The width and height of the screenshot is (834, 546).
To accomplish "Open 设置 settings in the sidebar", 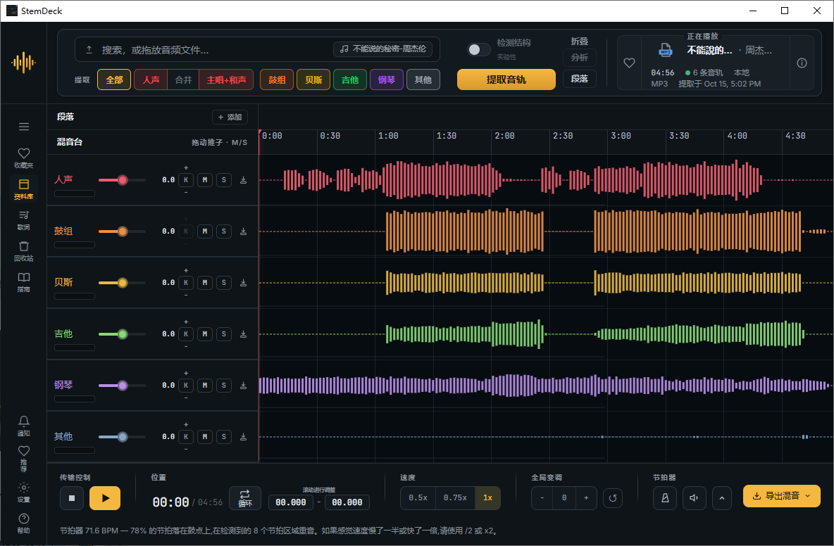I will [x=23, y=492].
